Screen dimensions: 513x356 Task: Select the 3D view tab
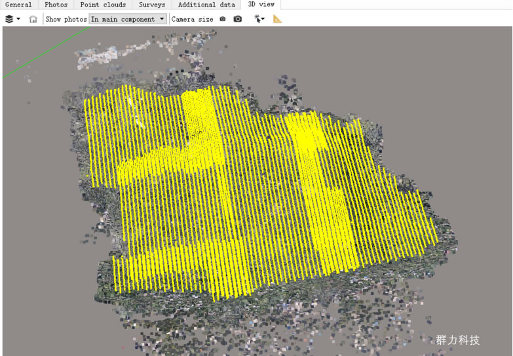[261, 5]
